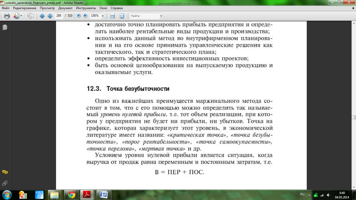Go to previous page with up arrow

pyautogui.click(x=42, y=16)
